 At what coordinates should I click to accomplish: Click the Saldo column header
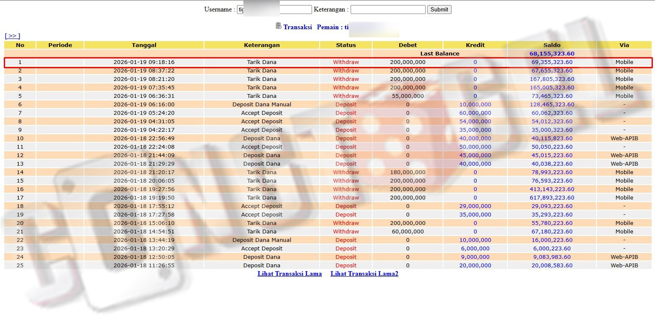click(x=552, y=45)
